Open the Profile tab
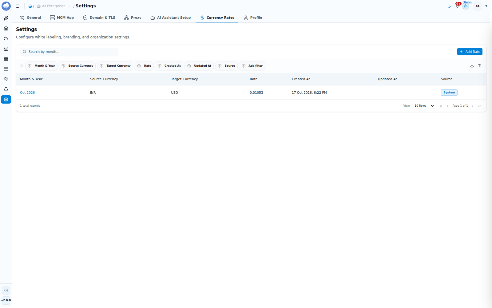Image resolution: width=492 pixels, height=308 pixels. tap(253, 18)
